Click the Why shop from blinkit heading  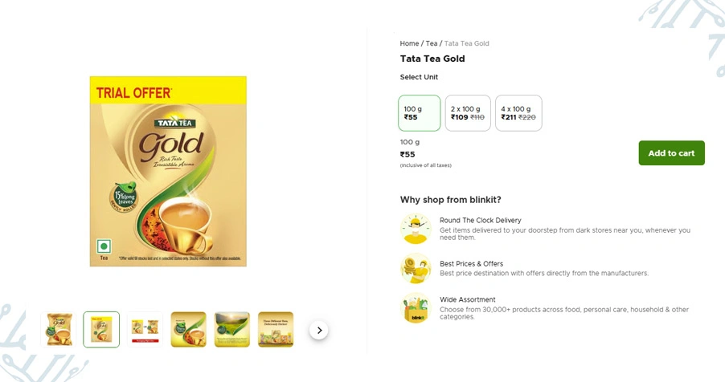point(450,200)
